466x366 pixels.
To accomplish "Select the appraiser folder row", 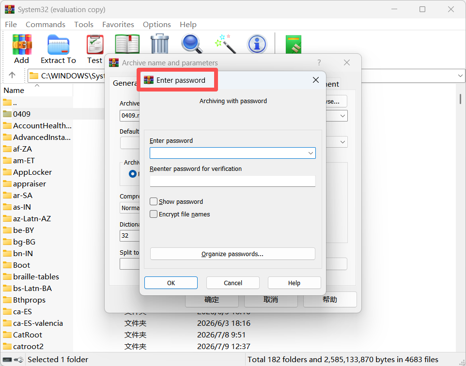I will coord(37,183).
